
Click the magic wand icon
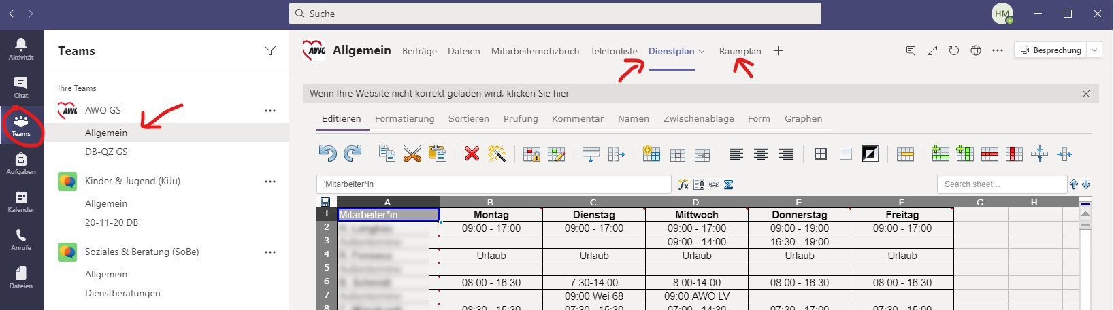(497, 154)
